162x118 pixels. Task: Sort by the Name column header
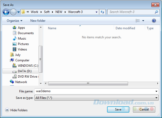52,28
